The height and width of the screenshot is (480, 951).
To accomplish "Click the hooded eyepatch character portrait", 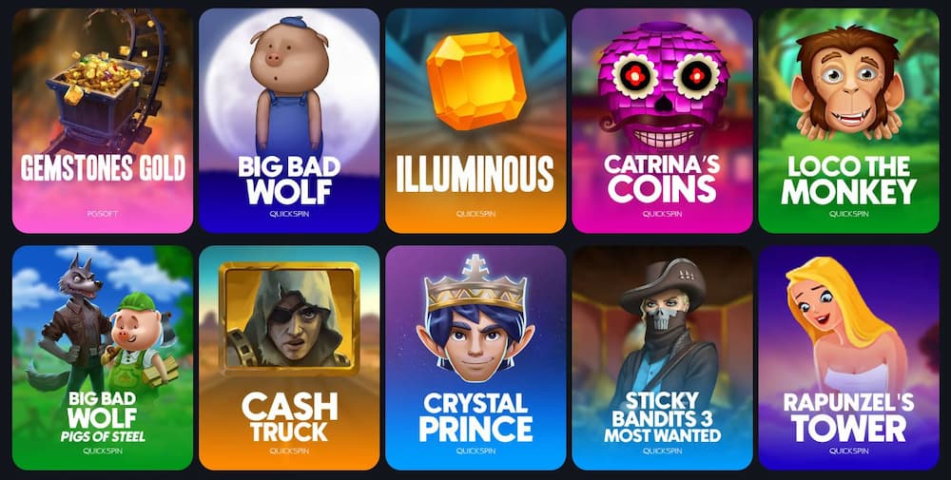I will (289, 318).
